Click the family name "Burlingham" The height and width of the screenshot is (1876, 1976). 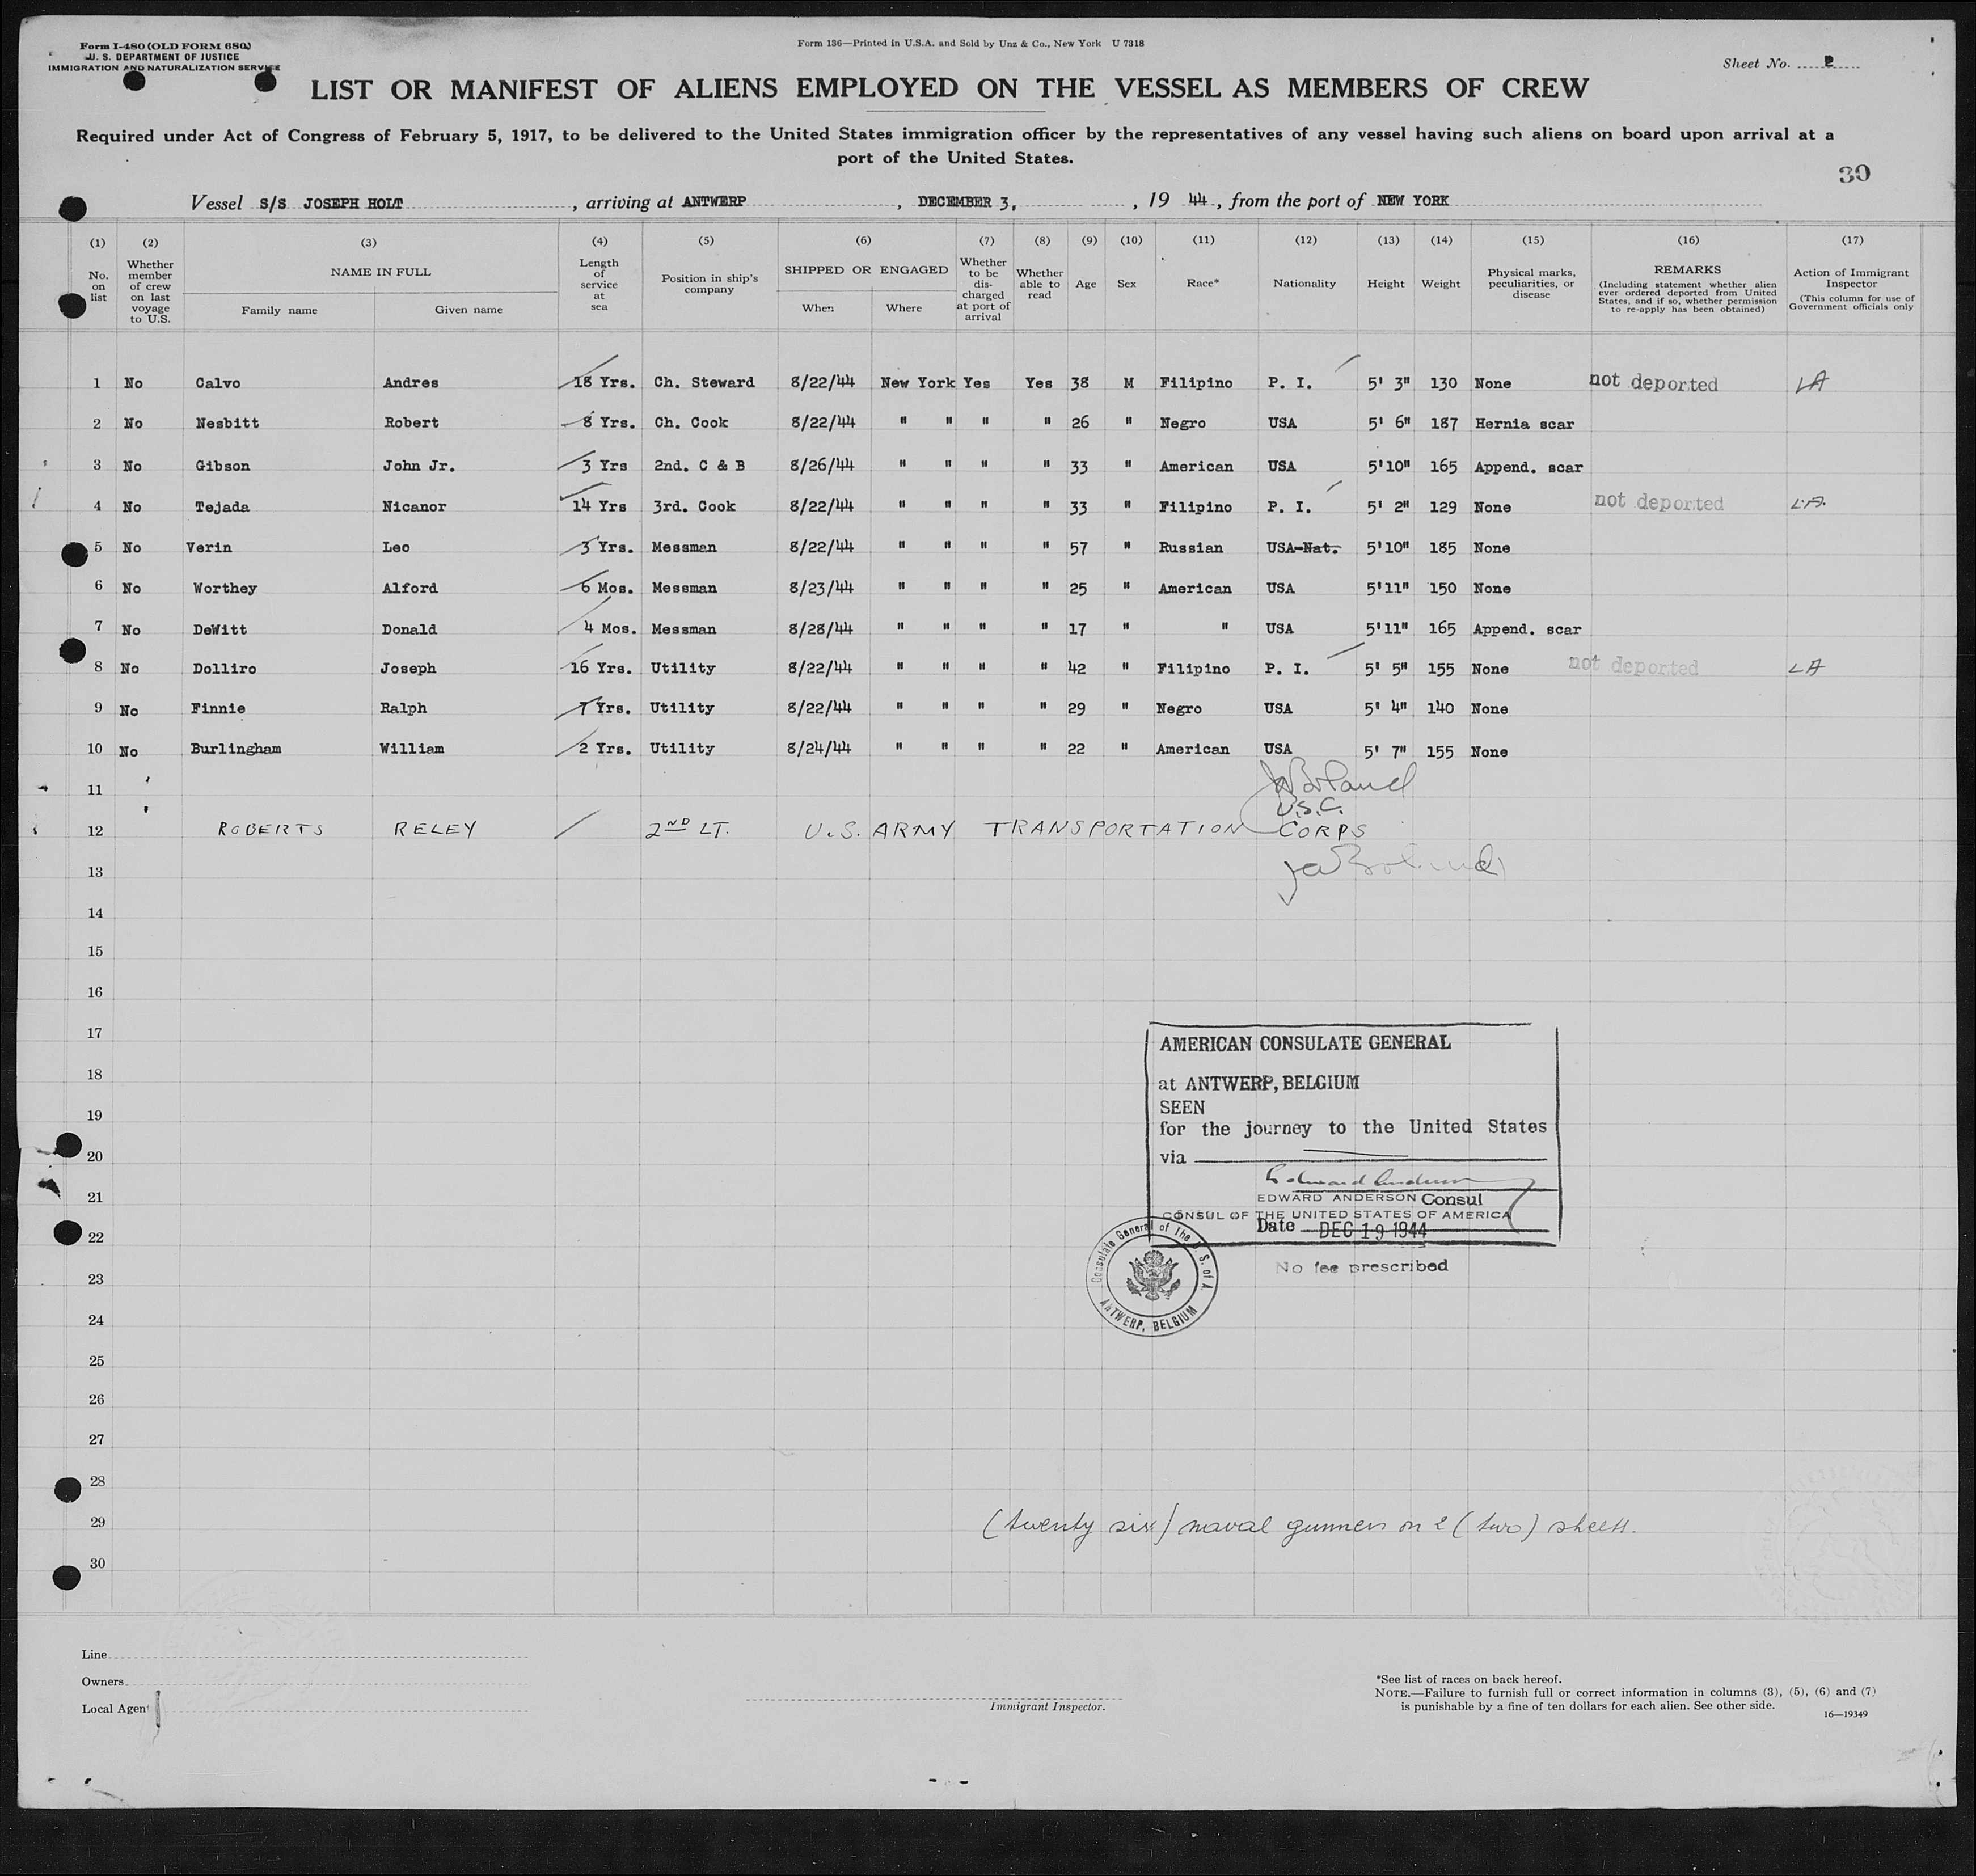[x=236, y=748]
